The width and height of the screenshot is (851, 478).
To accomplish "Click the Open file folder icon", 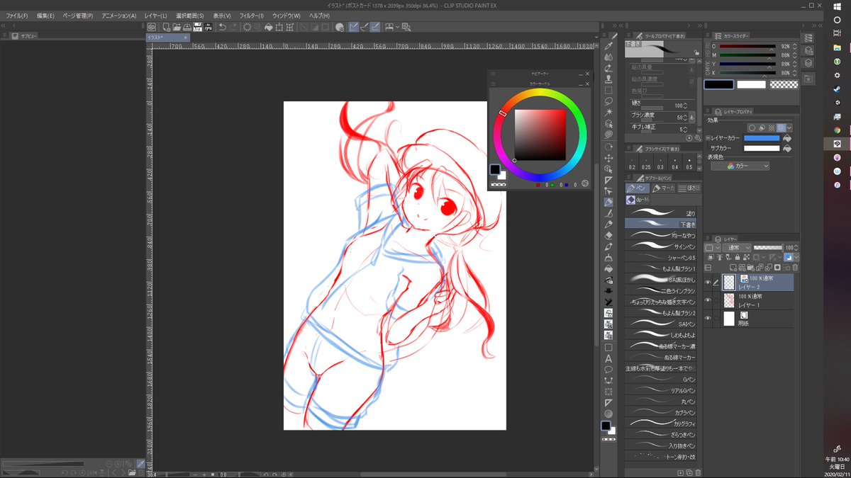I will [177, 27].
